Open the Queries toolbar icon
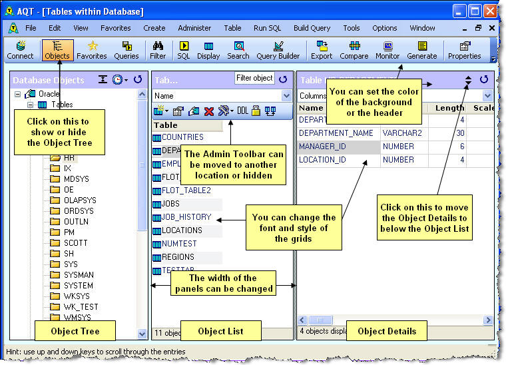This screenshot has width=506, height=365. click(x=126, y=50)
